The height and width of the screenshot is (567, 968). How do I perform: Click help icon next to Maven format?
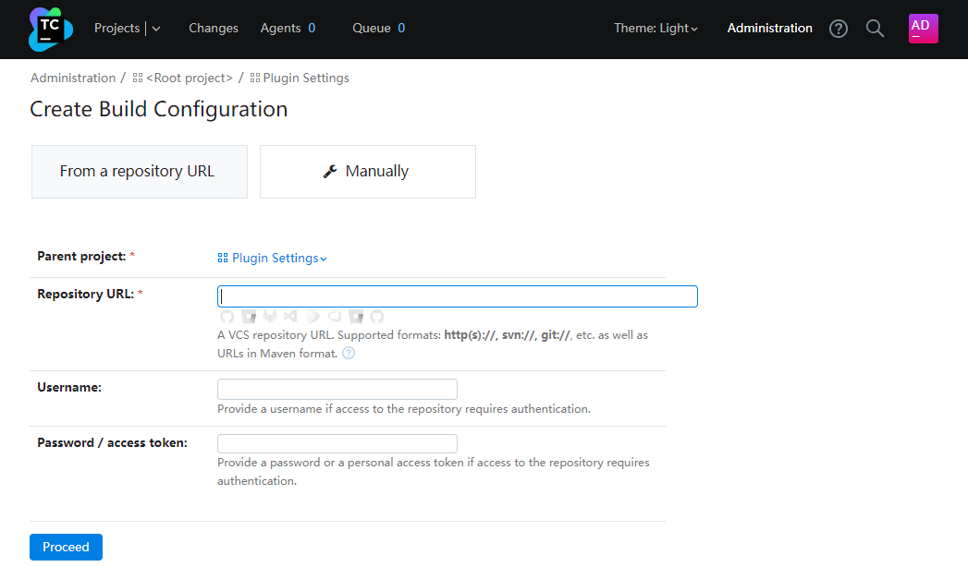tap(349, 353)
